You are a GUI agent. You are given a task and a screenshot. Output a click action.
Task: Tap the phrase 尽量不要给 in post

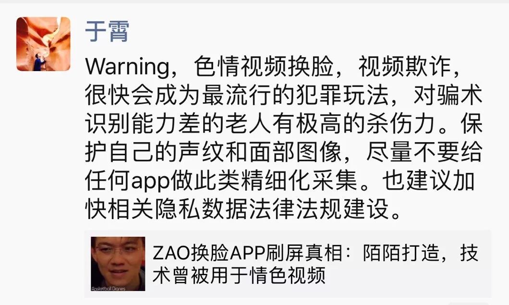pos(424,152)
